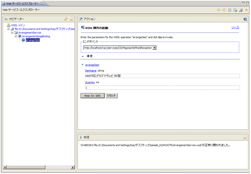Click the forward arrow in the explorer toolbar
This screenshot has width=251, height=174.
pyautogui.click(x=224, y=10)
